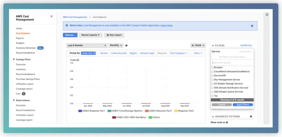
Task: Select Cost Explorer in the sidebar
Action: coord(23,33)
